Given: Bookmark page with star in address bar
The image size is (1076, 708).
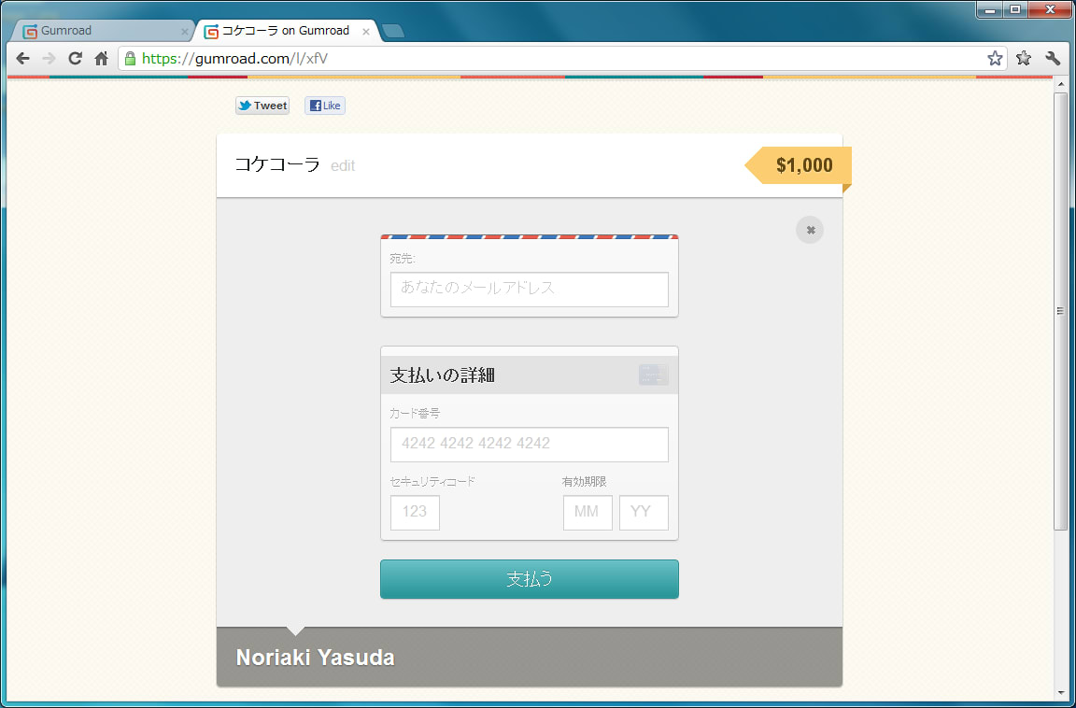Looking at the screenshot, I should [x=995, y=59].
